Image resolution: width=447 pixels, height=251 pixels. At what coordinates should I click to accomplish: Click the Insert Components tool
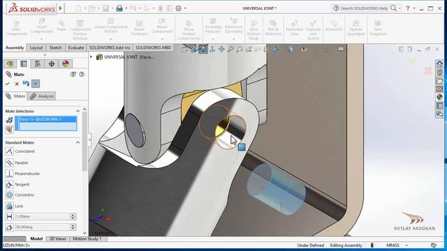(x=42, y=26)
